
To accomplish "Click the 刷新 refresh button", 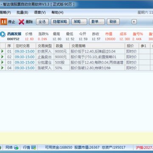I will [113, 22].
